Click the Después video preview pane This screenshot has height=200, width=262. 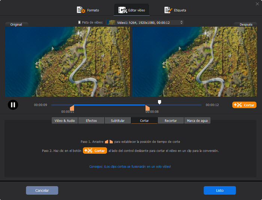195,62
